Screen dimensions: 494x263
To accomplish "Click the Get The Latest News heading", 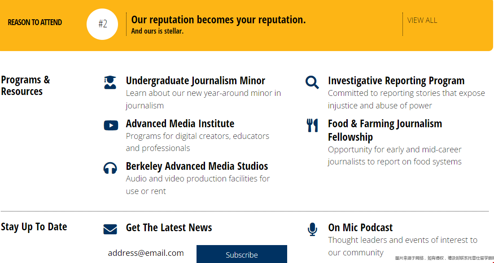I will (x=169, y=228).
